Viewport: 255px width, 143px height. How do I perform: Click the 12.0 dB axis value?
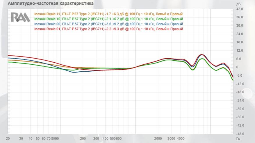pos(240,50)
